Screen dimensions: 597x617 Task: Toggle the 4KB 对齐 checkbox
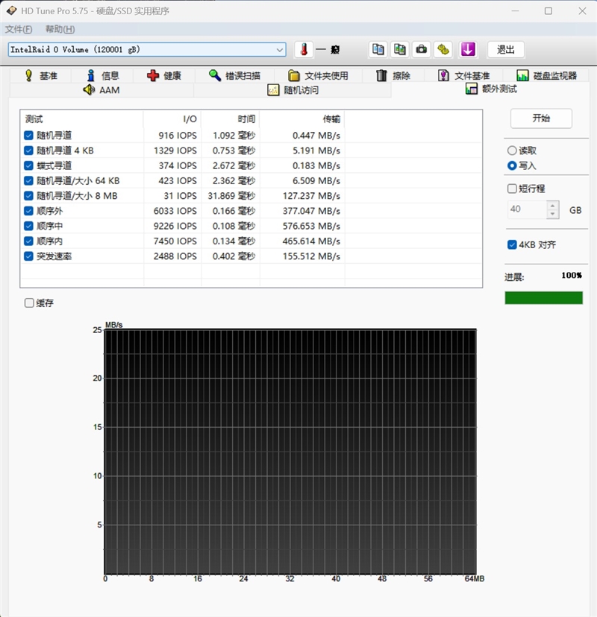point(512,244)
